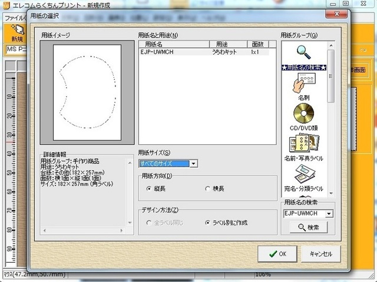Open the MS P font dropdown behind dialog
The image size is (377, 282).
16,50
